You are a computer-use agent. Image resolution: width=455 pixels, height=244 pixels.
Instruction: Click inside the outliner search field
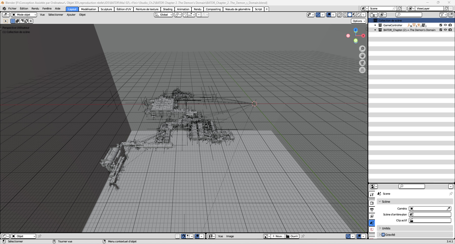(409, 15)
